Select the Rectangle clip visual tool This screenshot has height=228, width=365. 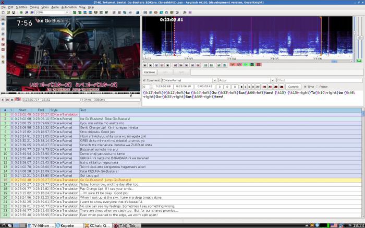[x=3, y=44]
